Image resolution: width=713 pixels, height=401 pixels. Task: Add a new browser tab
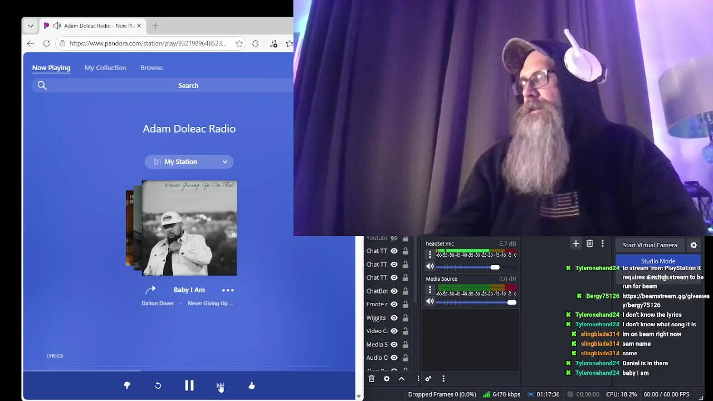155,26
